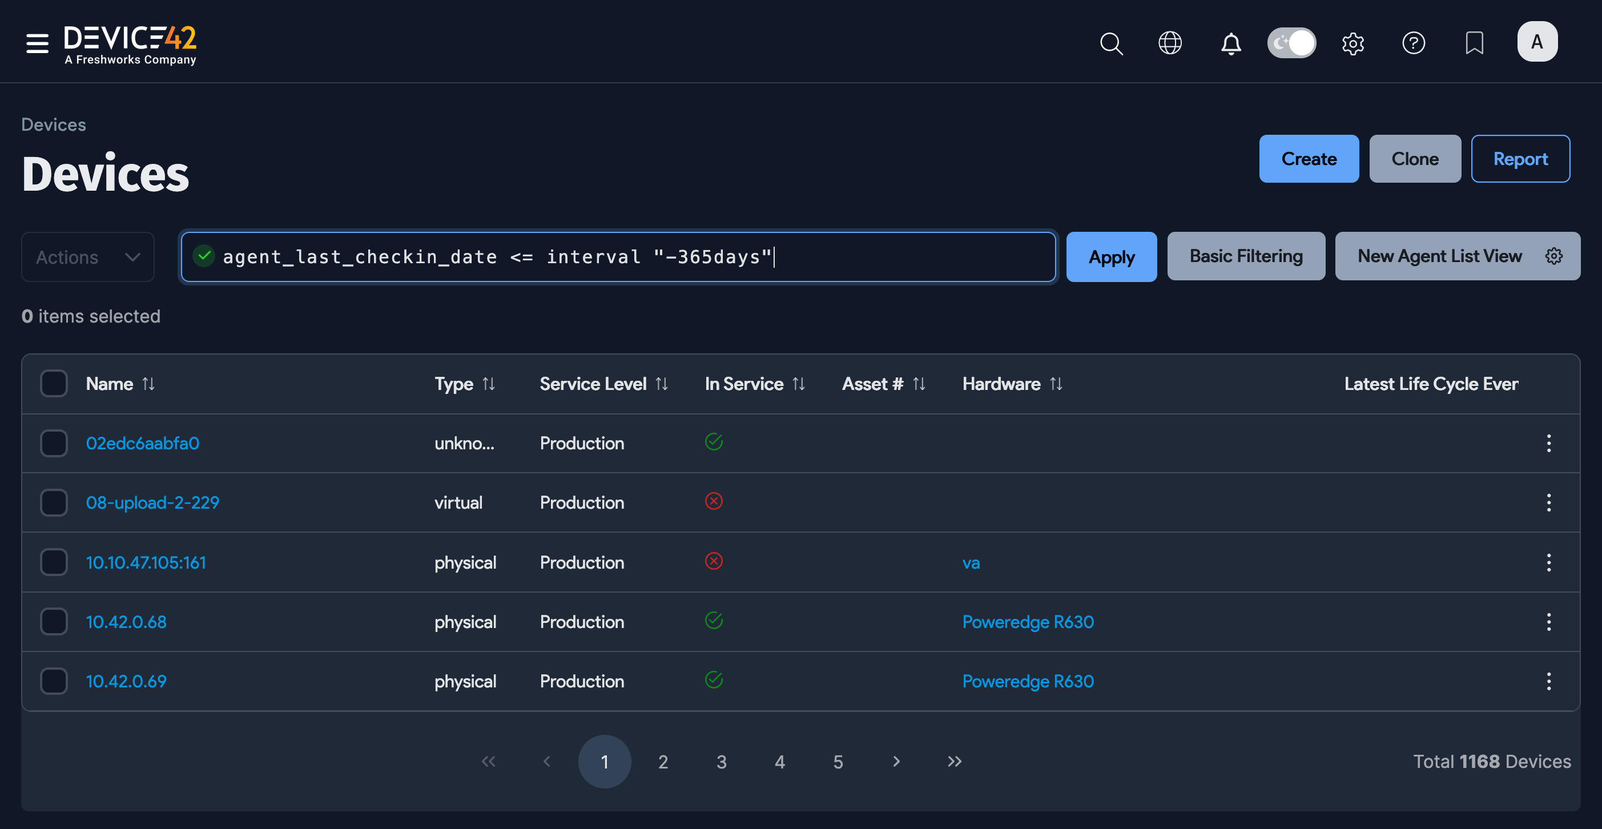Jump to the last page arrow
This screenshot has height=829, width=1602.
[x=955, y=762]
